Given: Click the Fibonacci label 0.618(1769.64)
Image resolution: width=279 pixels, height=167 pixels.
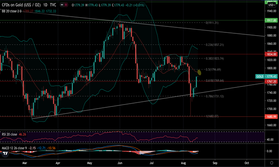Looking at the screenshot, I should coord(215,80).
